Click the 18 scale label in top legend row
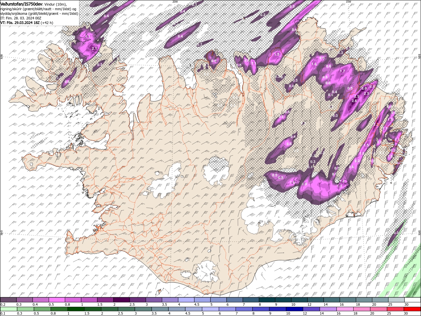This screenshot has height=316, width=421. 358,305
